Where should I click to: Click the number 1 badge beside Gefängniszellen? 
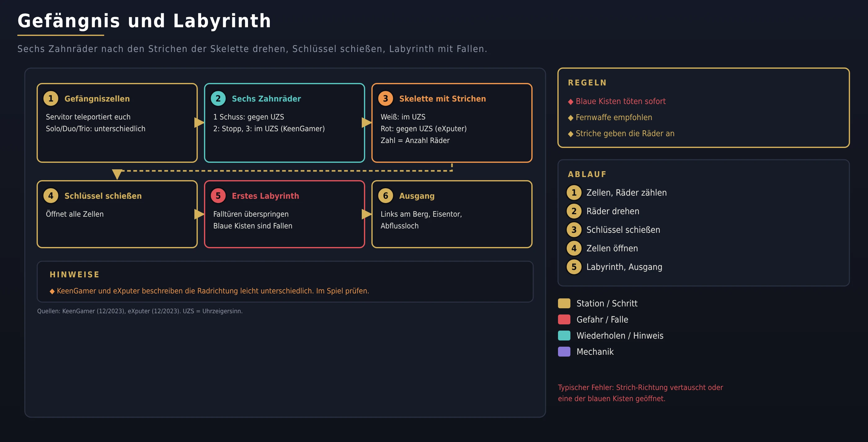[x=51, y=98]
